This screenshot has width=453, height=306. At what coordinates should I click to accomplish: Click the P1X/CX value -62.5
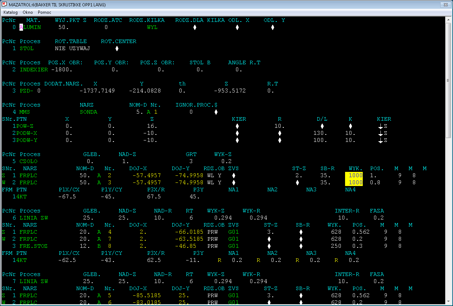[67, 260]
